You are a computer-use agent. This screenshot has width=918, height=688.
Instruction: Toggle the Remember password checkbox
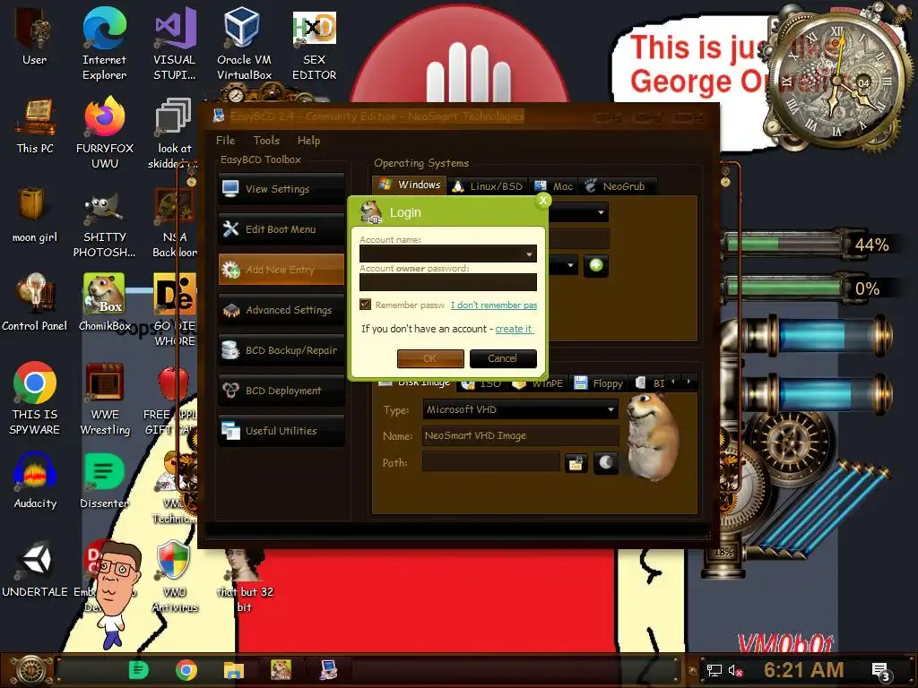(x=366, y=305)
